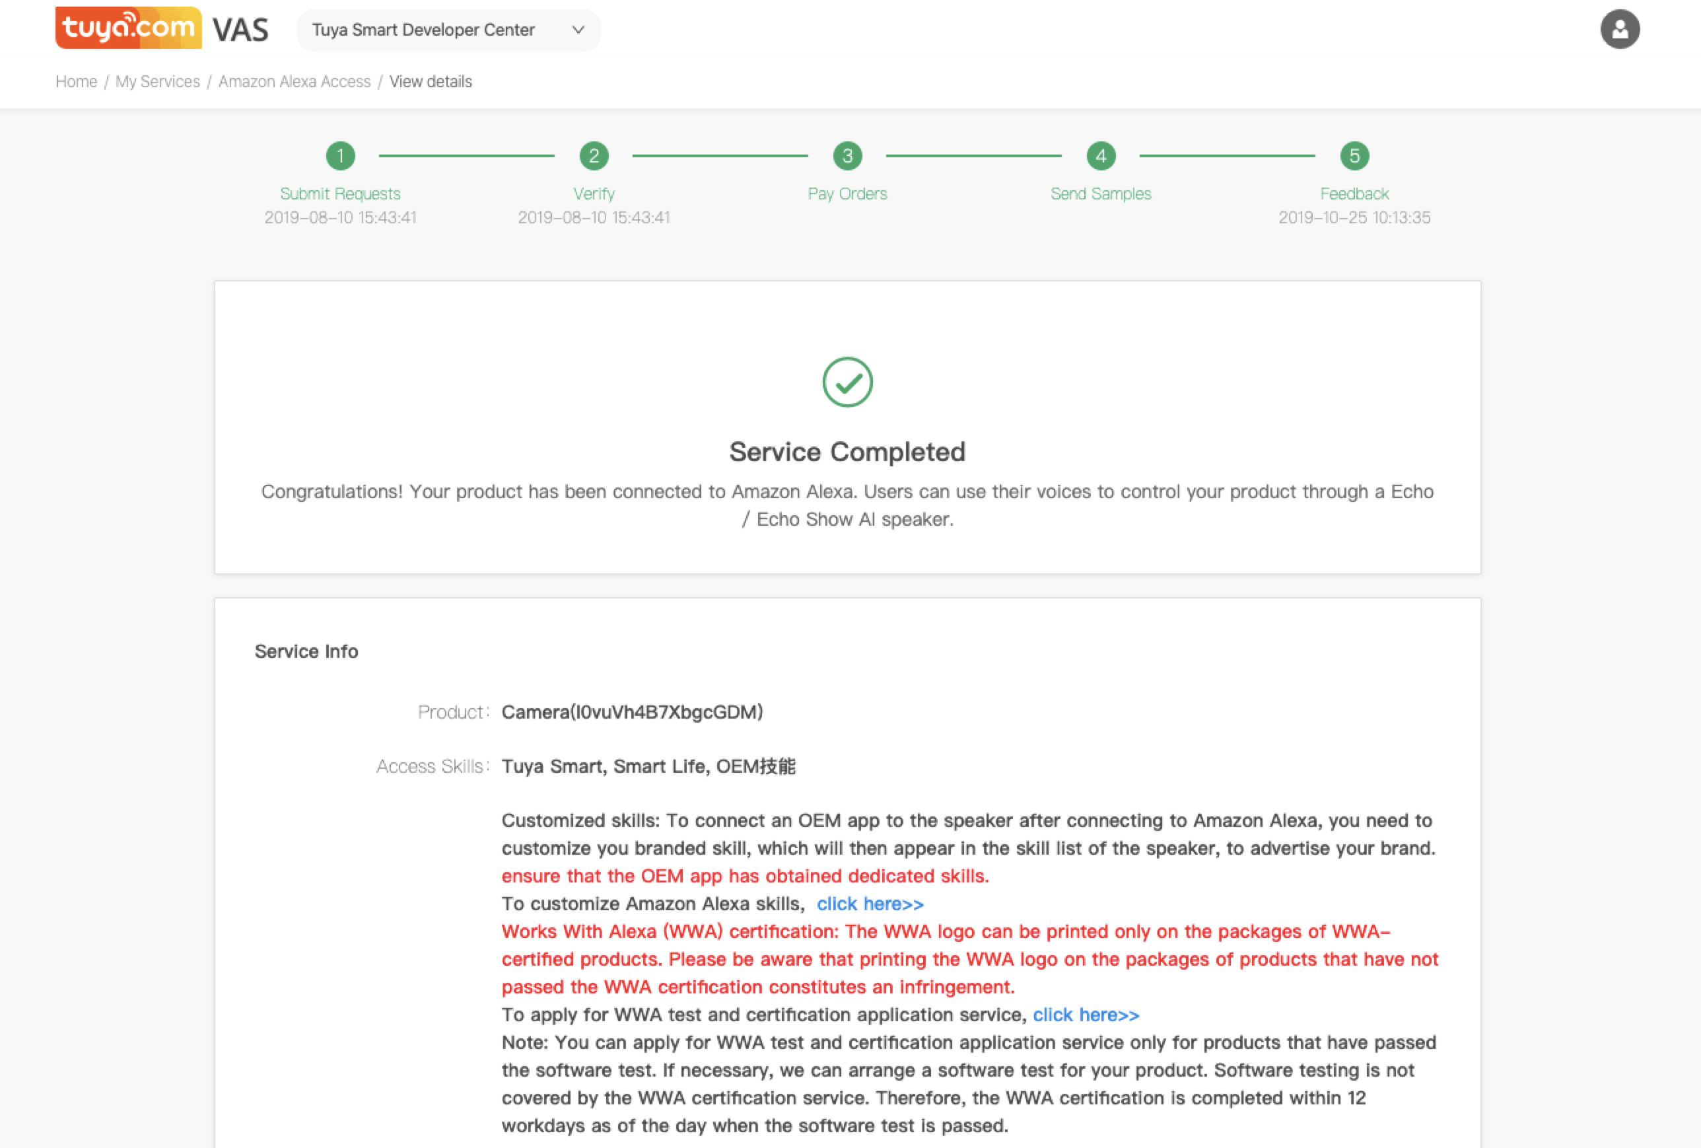Click the Service Info section title
Viewport: 1701px width, 1148px height.
306,651
